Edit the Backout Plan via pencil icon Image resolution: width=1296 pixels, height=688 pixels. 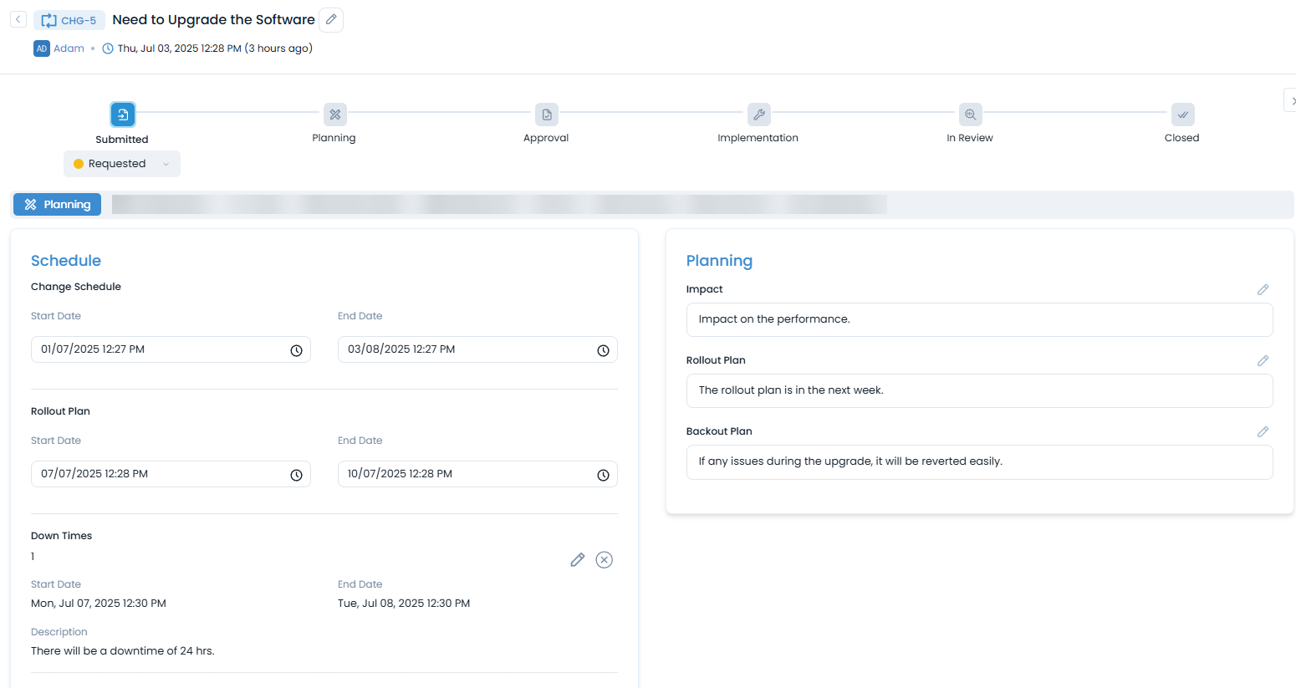click(x=1263, y=431)
